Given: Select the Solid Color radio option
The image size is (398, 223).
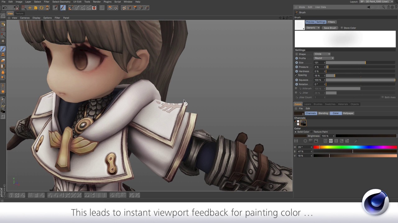Looking at the screenshot, I should point(295,132).
